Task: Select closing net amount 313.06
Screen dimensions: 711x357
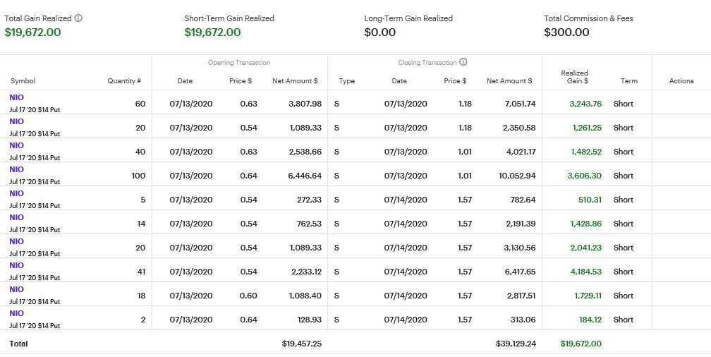Action: (523, 320)
